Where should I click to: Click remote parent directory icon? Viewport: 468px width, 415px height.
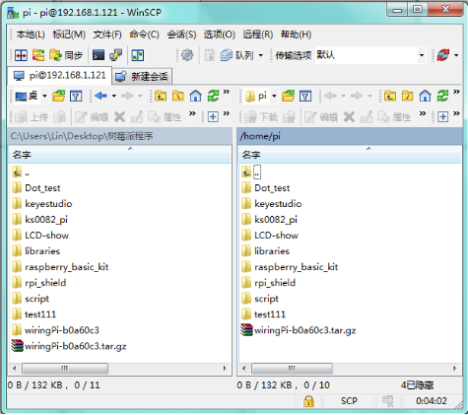point(390,97)
